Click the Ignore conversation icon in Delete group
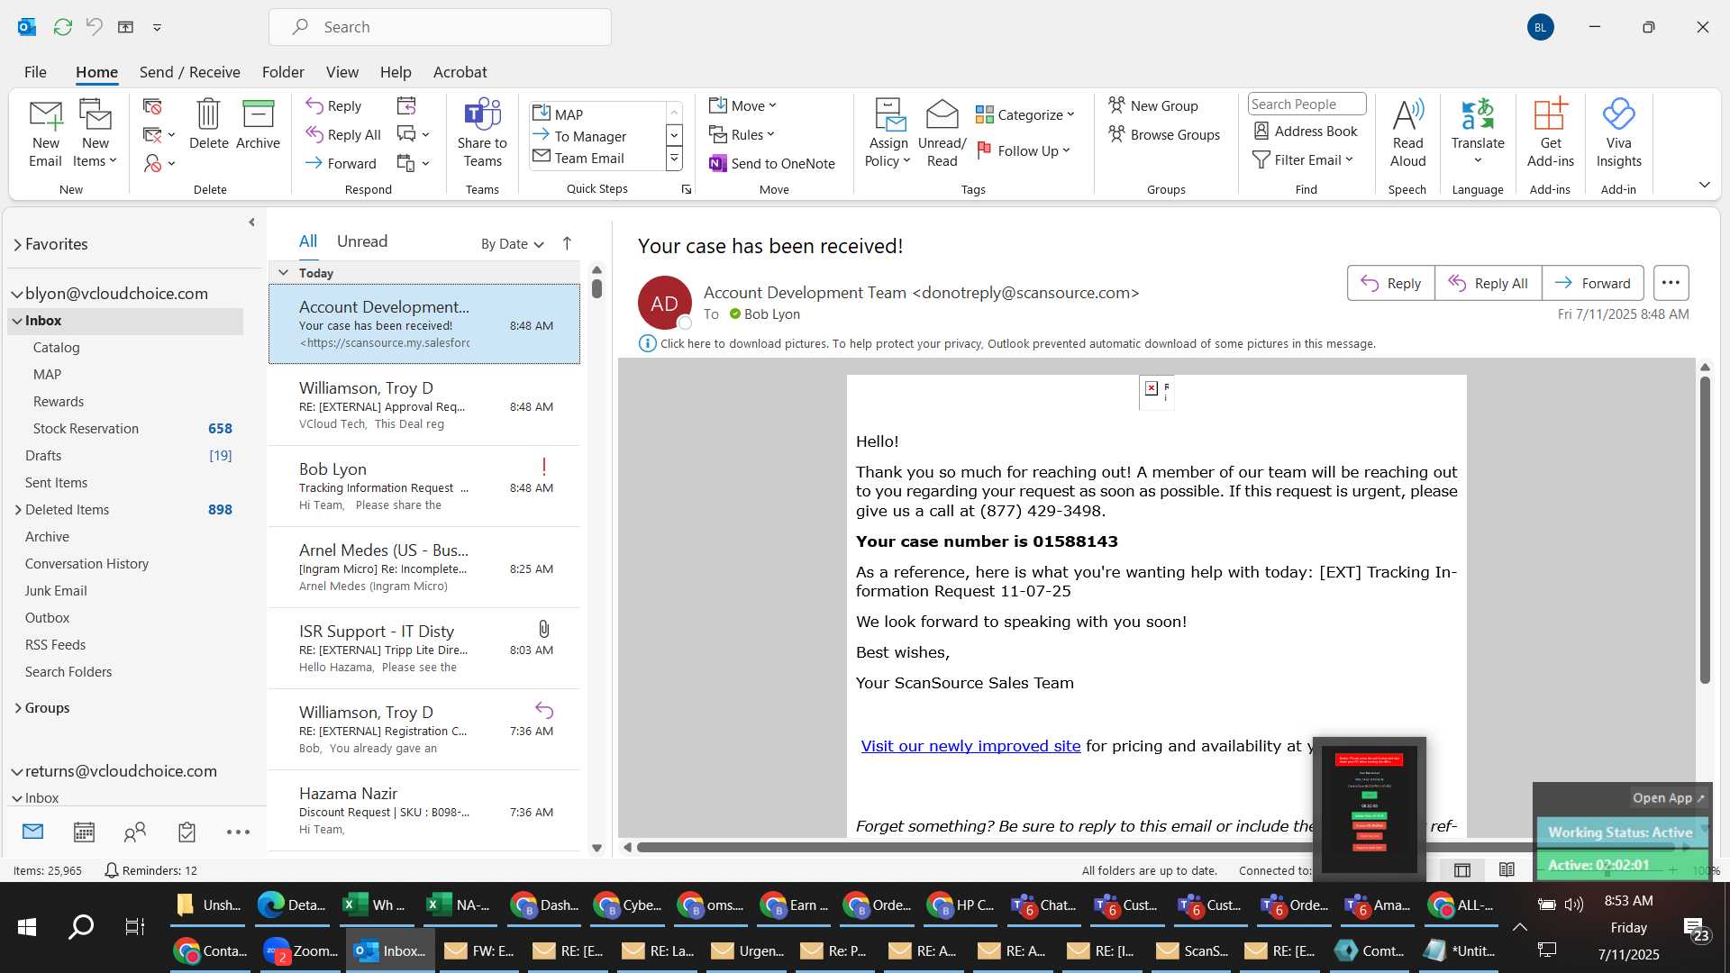 click(x=152, y=106)
